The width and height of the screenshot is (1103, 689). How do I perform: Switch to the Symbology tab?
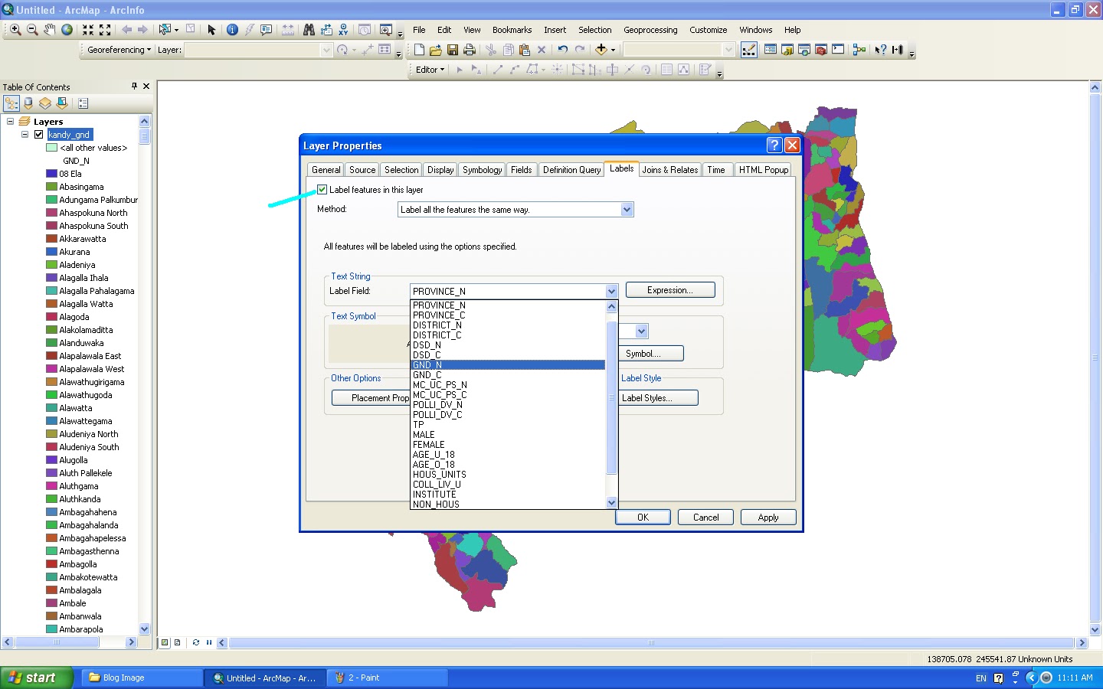pyautogui.click(x=481, y=169)
